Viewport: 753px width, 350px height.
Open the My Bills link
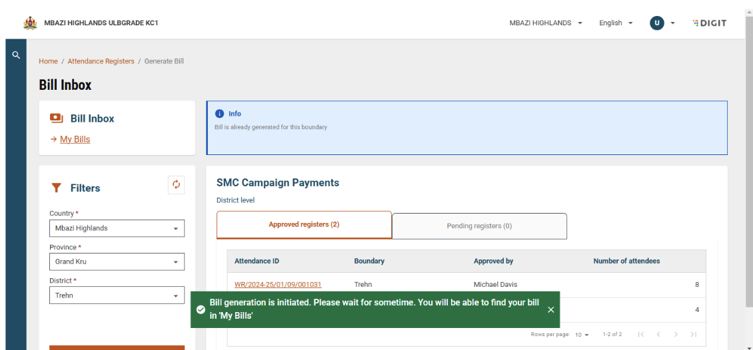[75, 140]
